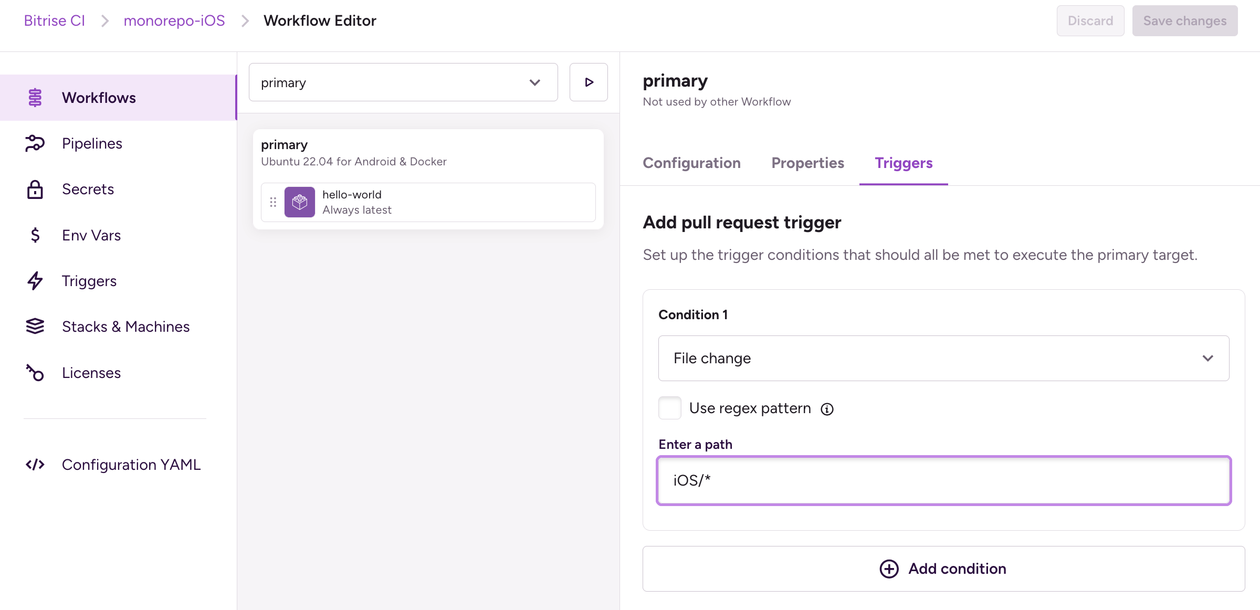Open Stacks & Machines in the sidebar
Screen dimensions: 1260x610
(x=118, y=327)
